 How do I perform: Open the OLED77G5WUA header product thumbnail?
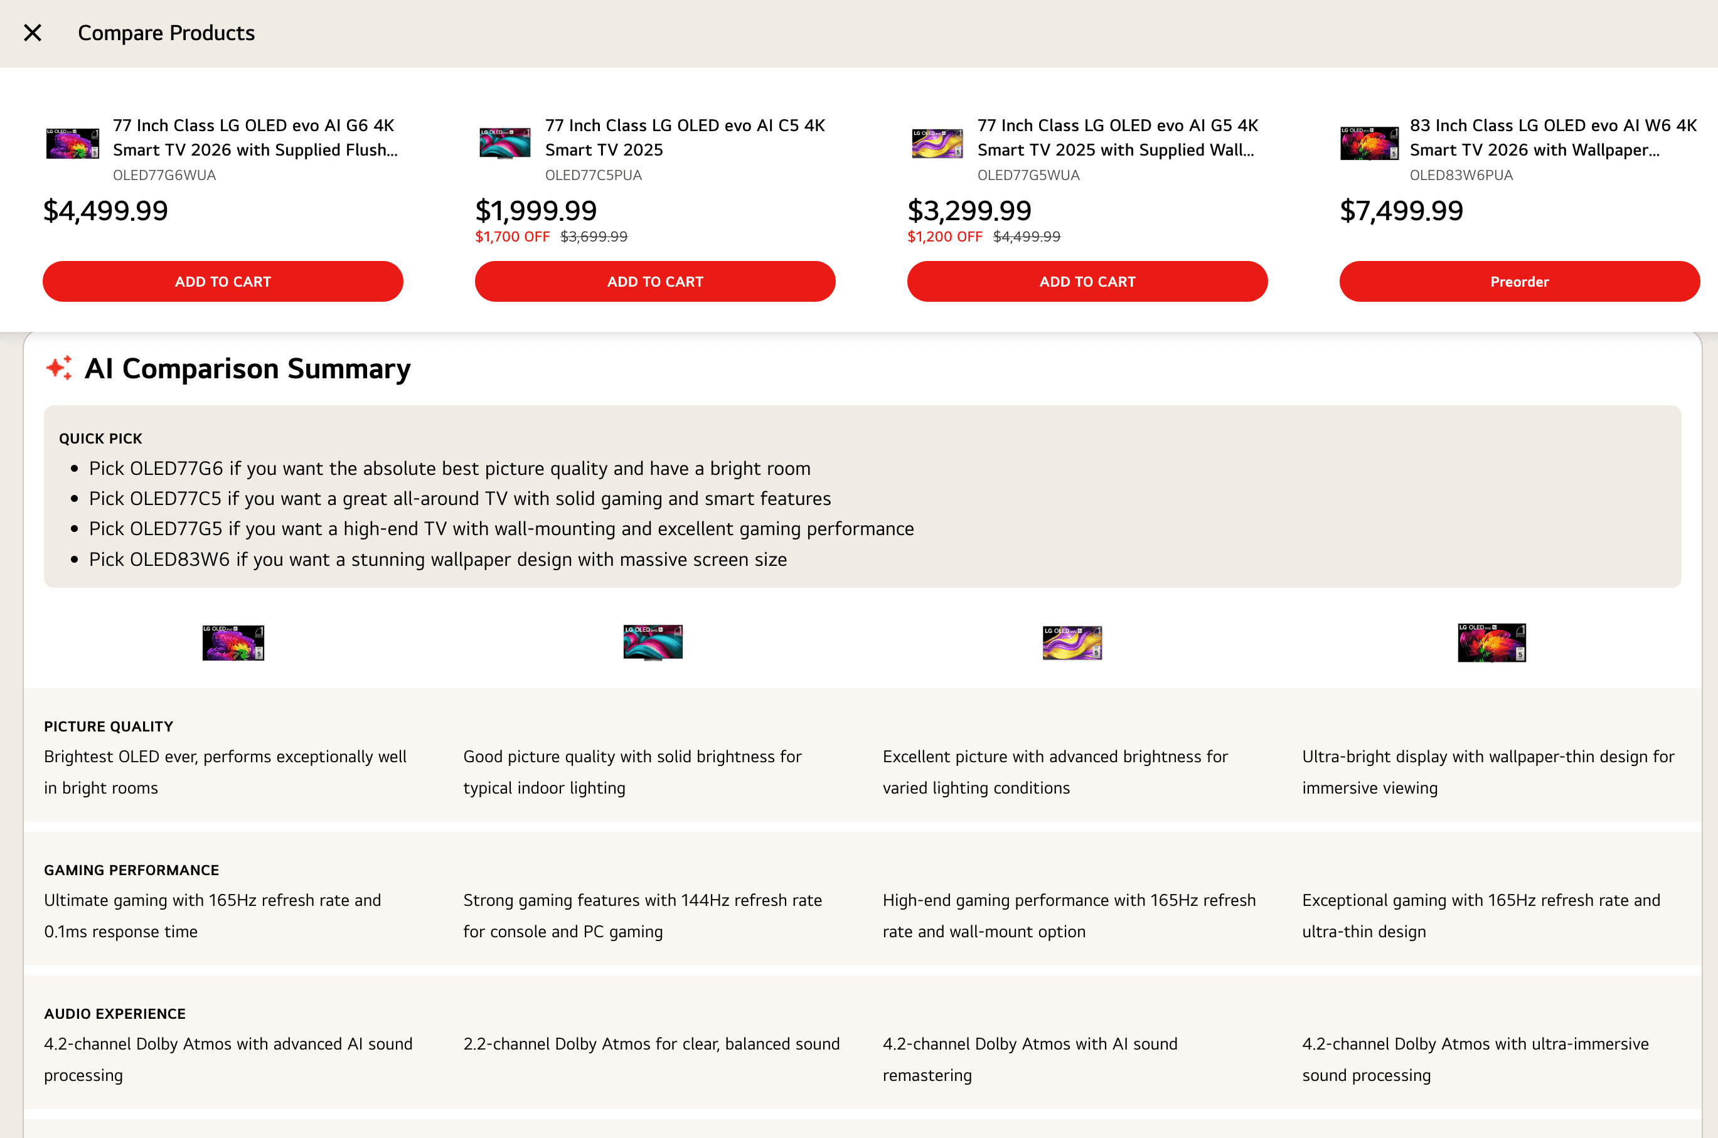[x=937, y=143]
